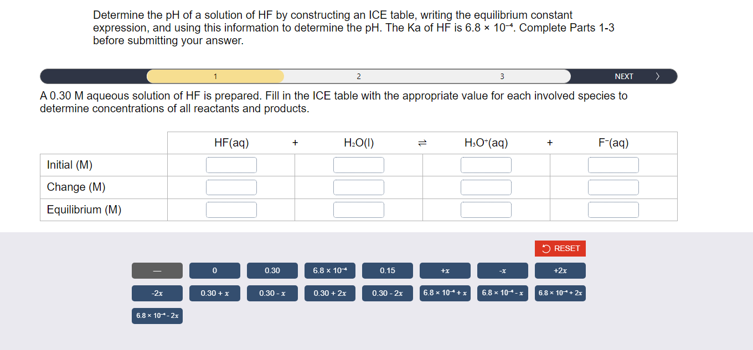
Task: Click the Initial HF(aq) input field
Action: pyautogui.click(x=231, y=164)
